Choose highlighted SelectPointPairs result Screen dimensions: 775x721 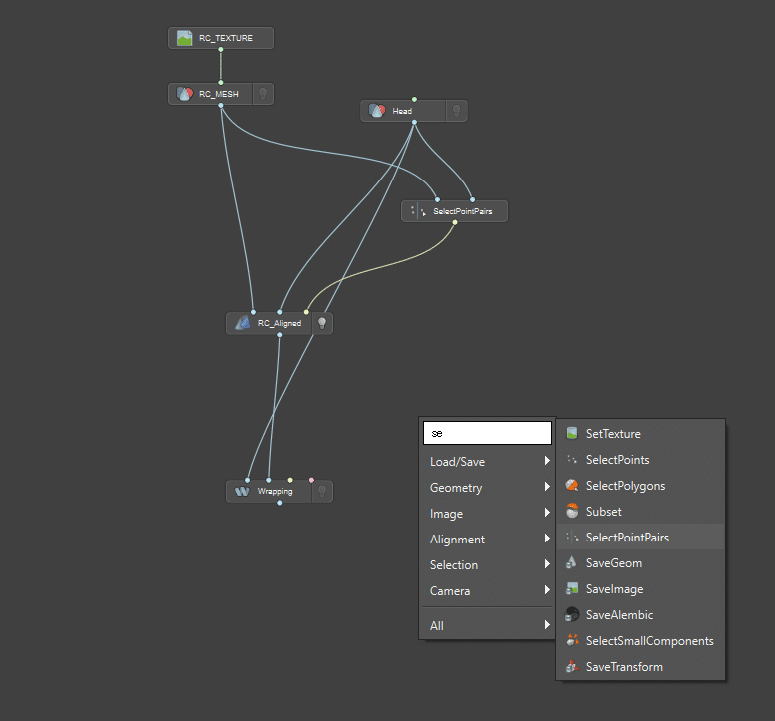(x=640, y=538)
